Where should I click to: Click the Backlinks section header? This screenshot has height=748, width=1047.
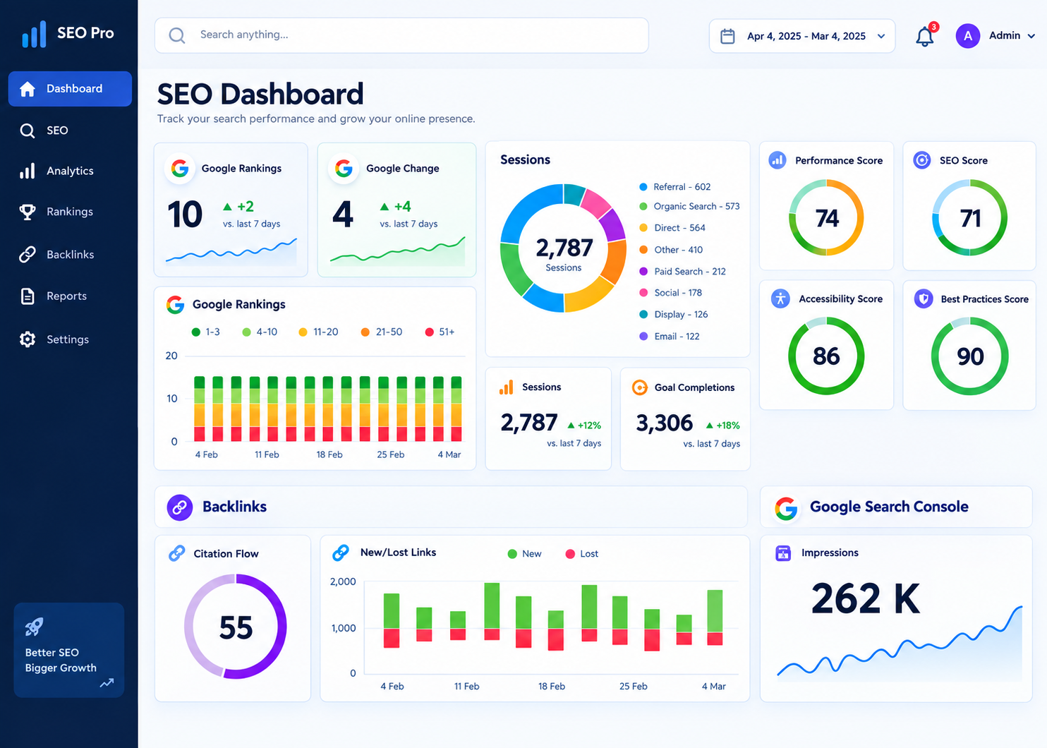451,507
